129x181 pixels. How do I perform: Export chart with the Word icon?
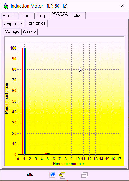coord(52,175)
